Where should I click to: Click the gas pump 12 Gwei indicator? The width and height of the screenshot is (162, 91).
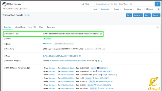(23, 9)
